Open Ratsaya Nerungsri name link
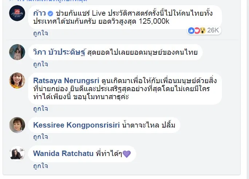Viewport: 249px width, 179px height. (x=66, y=81)
